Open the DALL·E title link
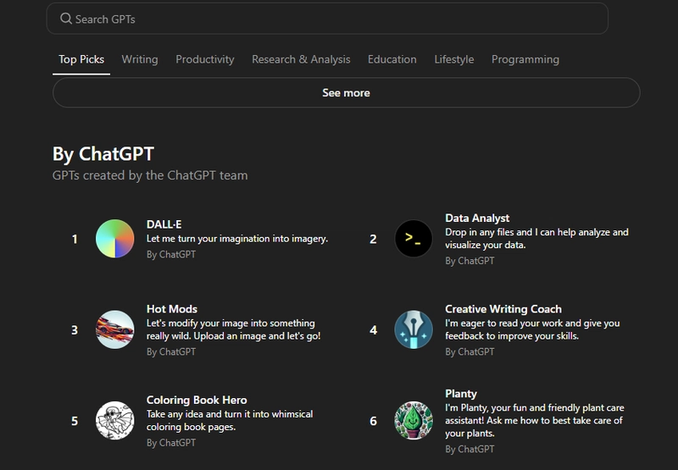The width and height of the screenshot is (678, 470). (164, 224)
